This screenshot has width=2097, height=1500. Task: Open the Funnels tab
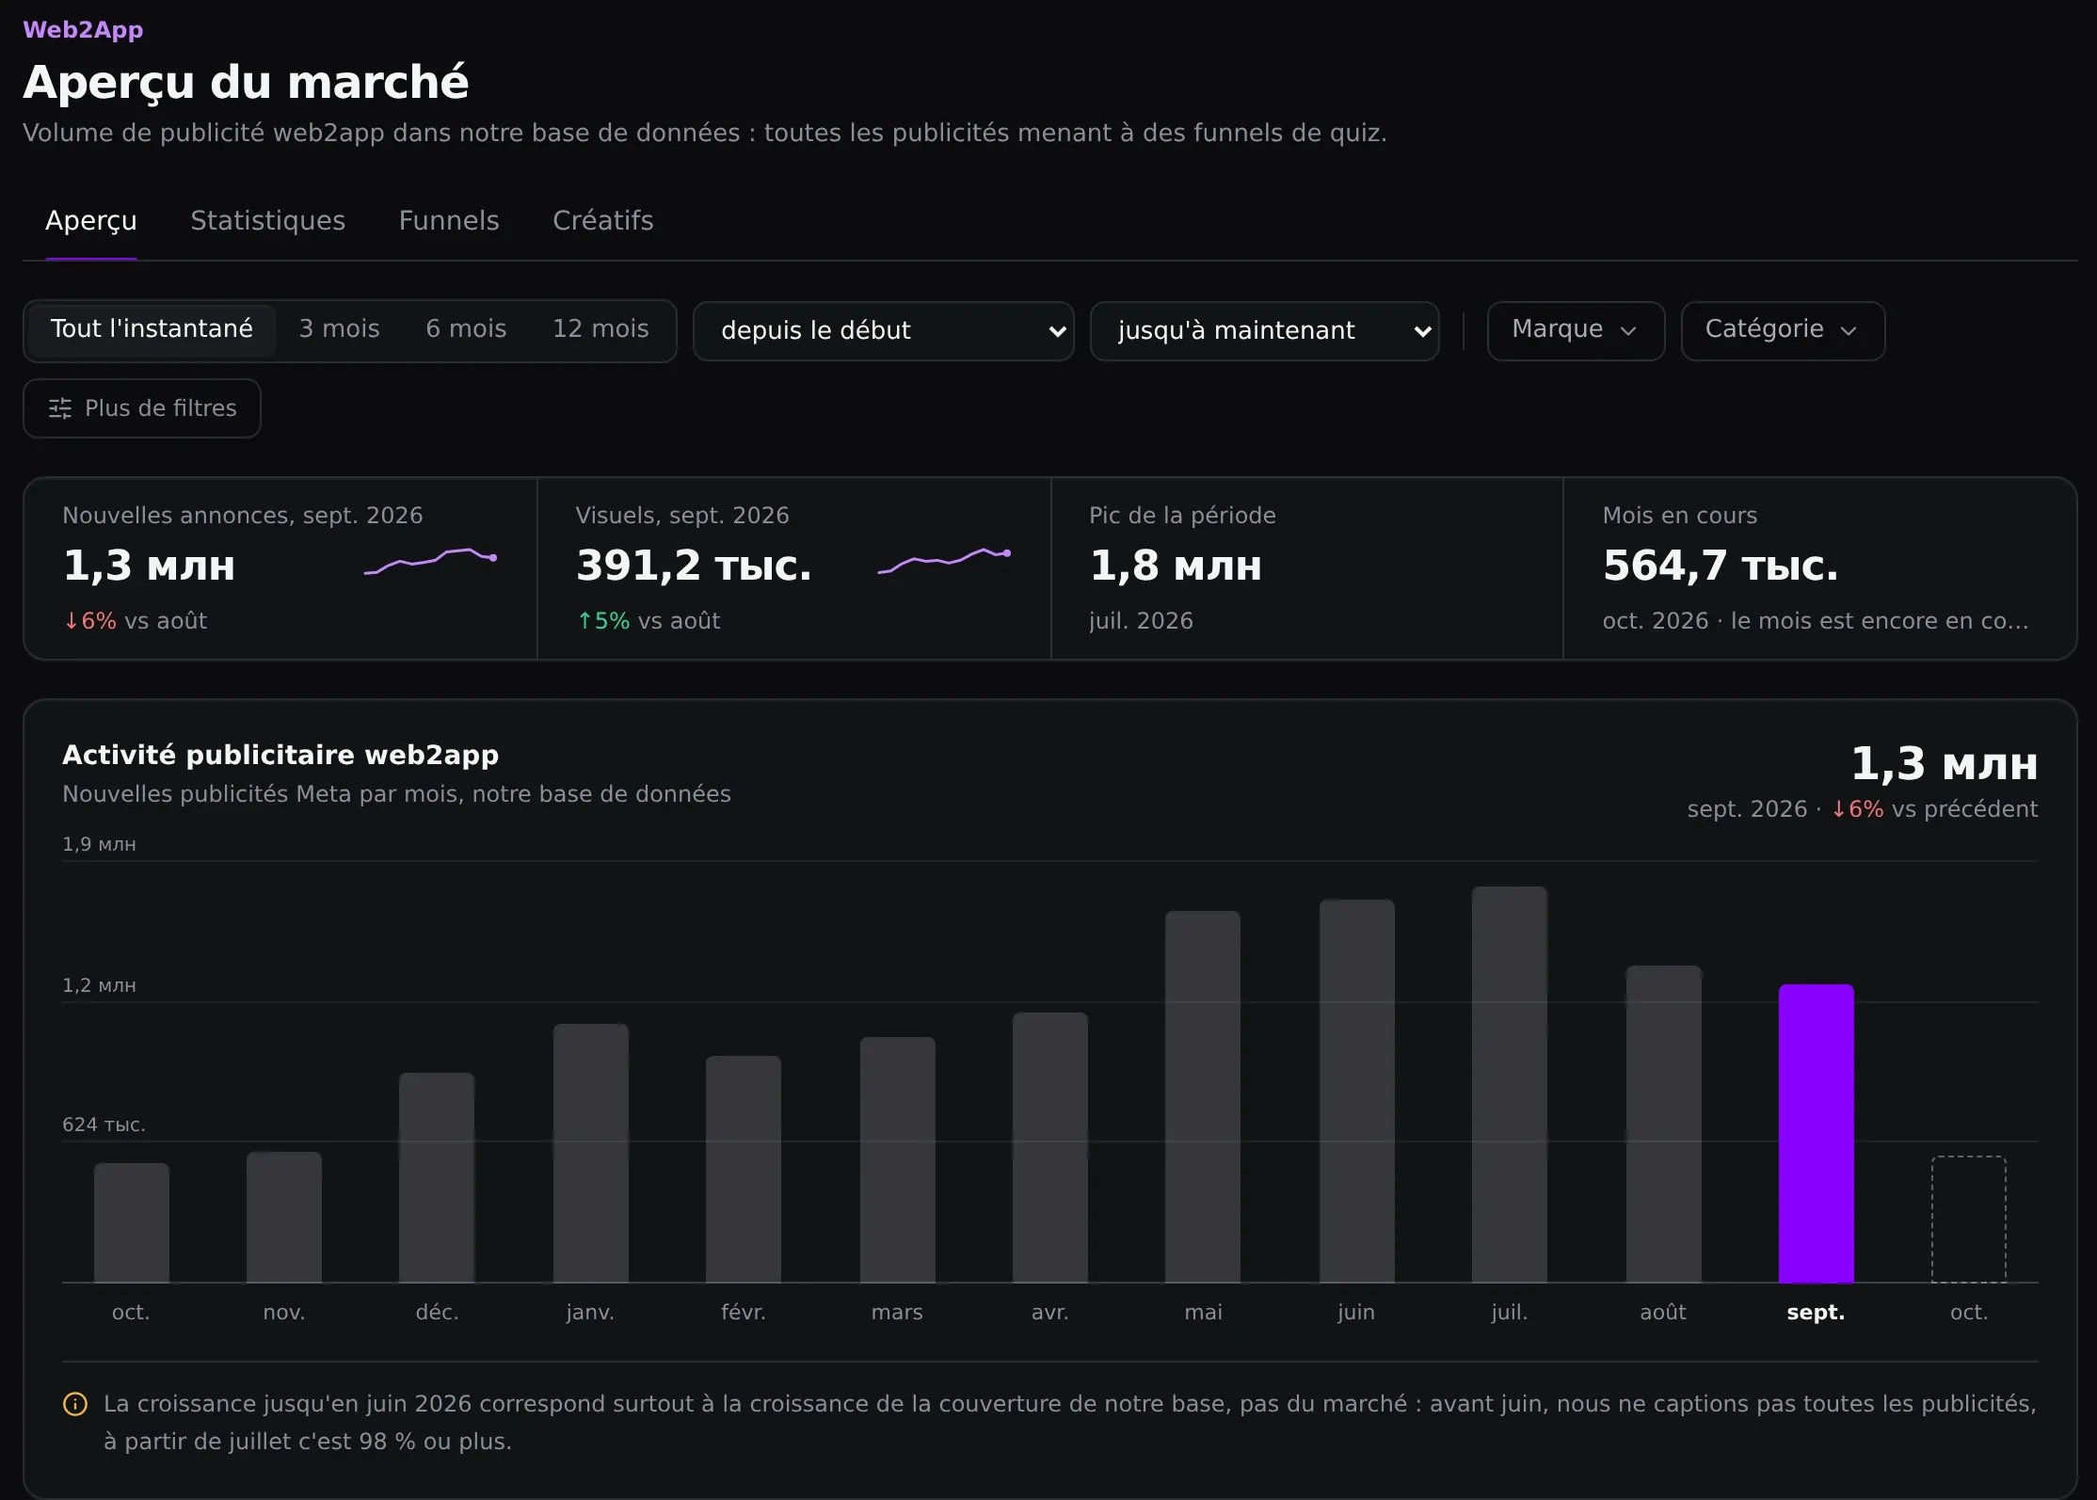pyautogui.click(x=449, y=221)
